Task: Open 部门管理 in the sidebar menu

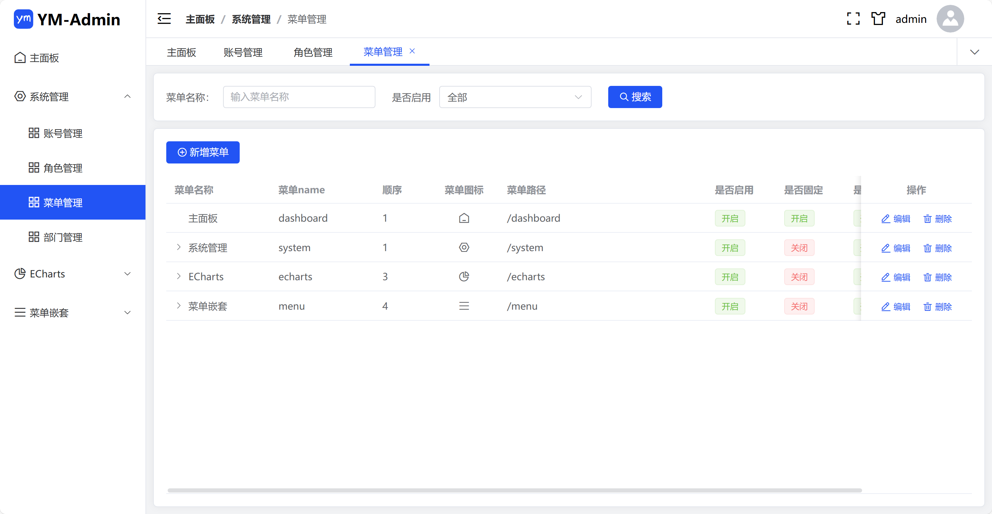Action: (63, 237)
